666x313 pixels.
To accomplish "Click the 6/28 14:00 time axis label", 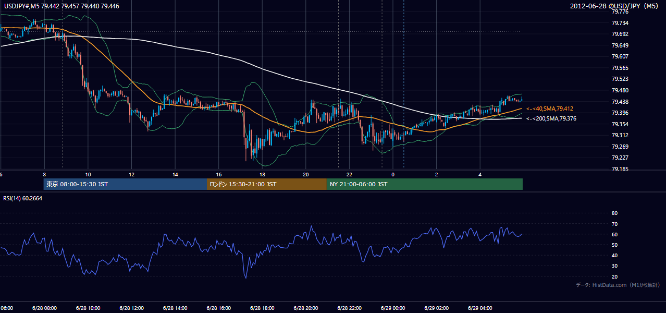I will pos(175,308).
